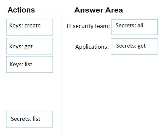The height and width of the screenshot is (138, 162).
Task: Click "Secrets: get" in the Applications slot
Action: click(x=135, y=46)
